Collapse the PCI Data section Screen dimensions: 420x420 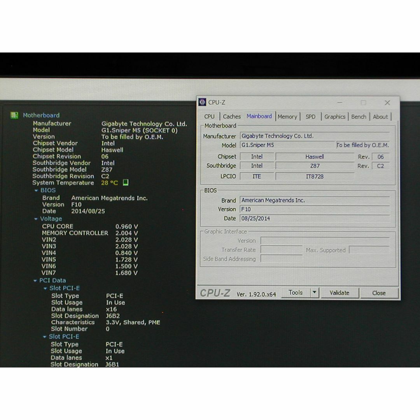coord(35,281)
